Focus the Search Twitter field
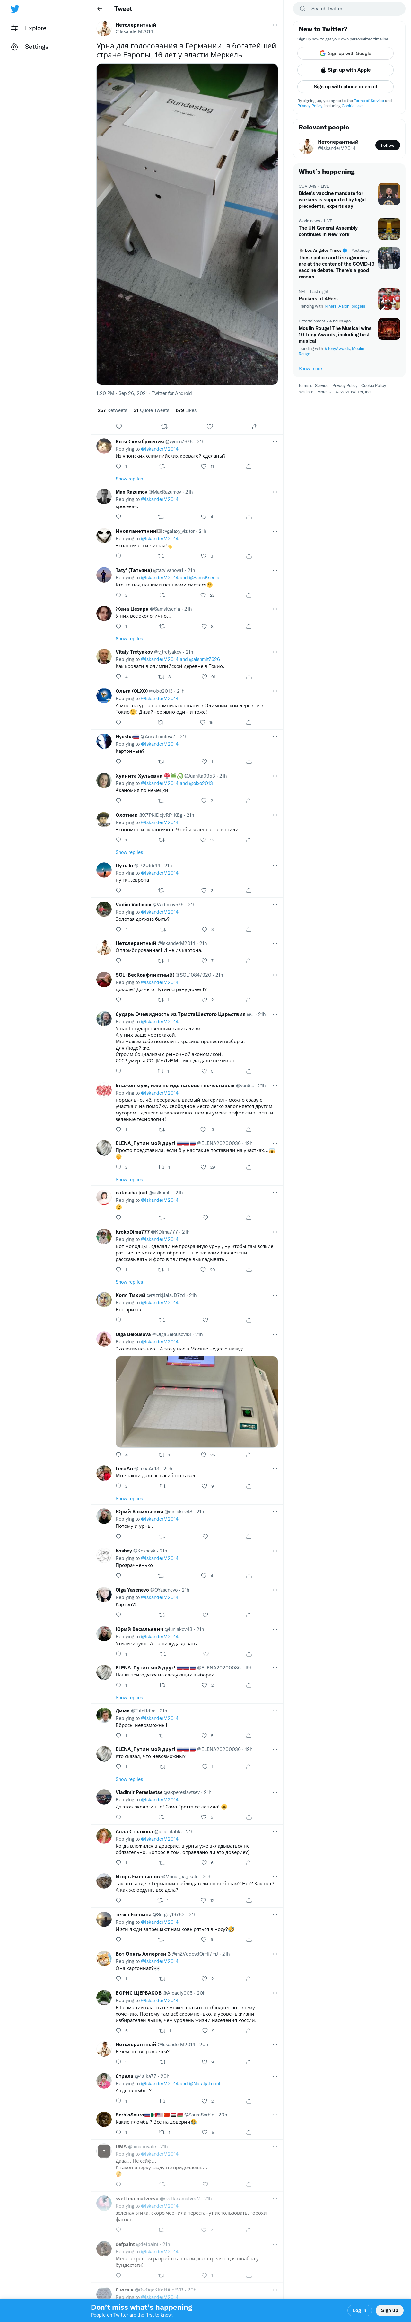Viewport: 411px width, 2322px height. (349, 8)
